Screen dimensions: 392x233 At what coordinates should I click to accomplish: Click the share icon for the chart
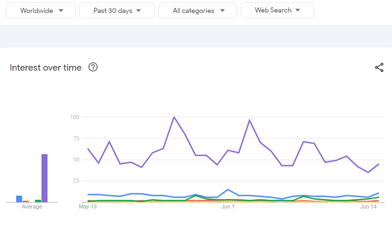click(379, 68)
